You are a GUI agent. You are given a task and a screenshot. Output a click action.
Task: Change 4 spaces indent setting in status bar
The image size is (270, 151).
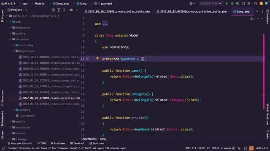pos(226,148)
